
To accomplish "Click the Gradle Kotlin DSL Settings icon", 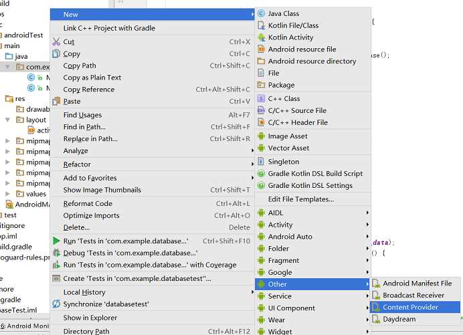I will (x=261, y=185).
